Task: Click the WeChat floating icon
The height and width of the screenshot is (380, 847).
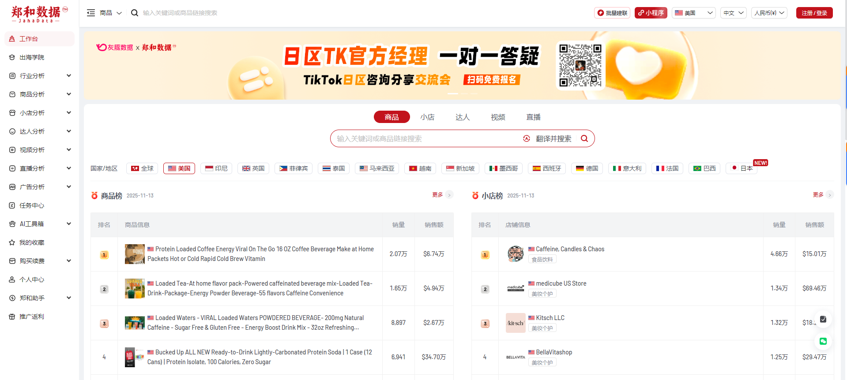Action: click(823, 341)
